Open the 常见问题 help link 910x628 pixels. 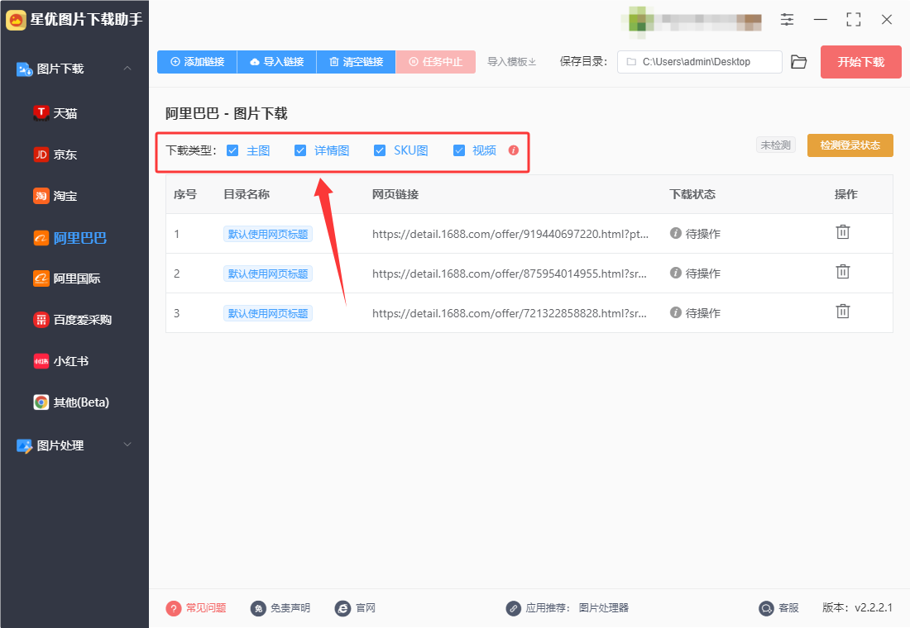196,607
